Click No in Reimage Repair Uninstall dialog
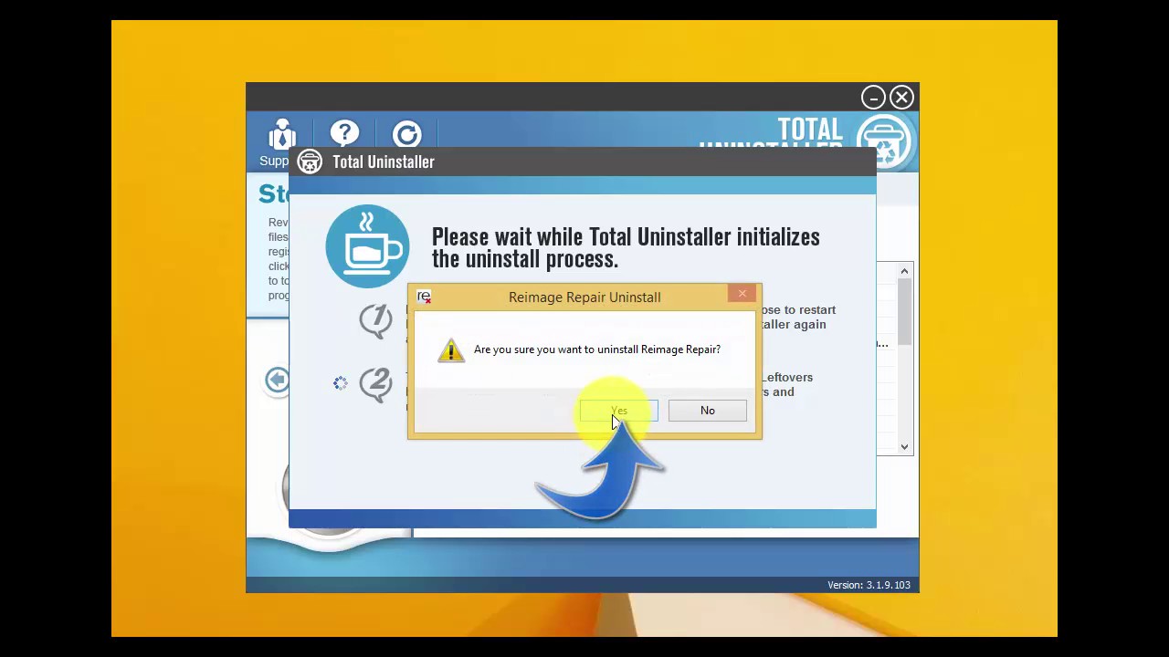The width and height of the screenshot is (1169, 657). pyautogui.click(x=707, y=411)
